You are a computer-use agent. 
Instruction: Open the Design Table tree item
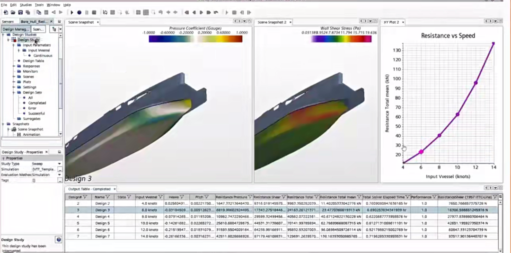[x=33, y=61]
